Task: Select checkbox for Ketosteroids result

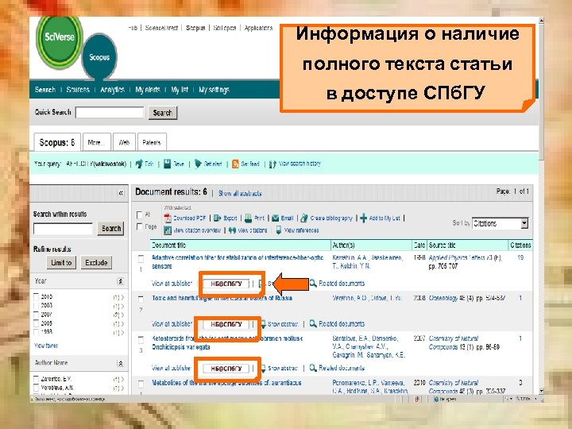Action: click(141, 340)
